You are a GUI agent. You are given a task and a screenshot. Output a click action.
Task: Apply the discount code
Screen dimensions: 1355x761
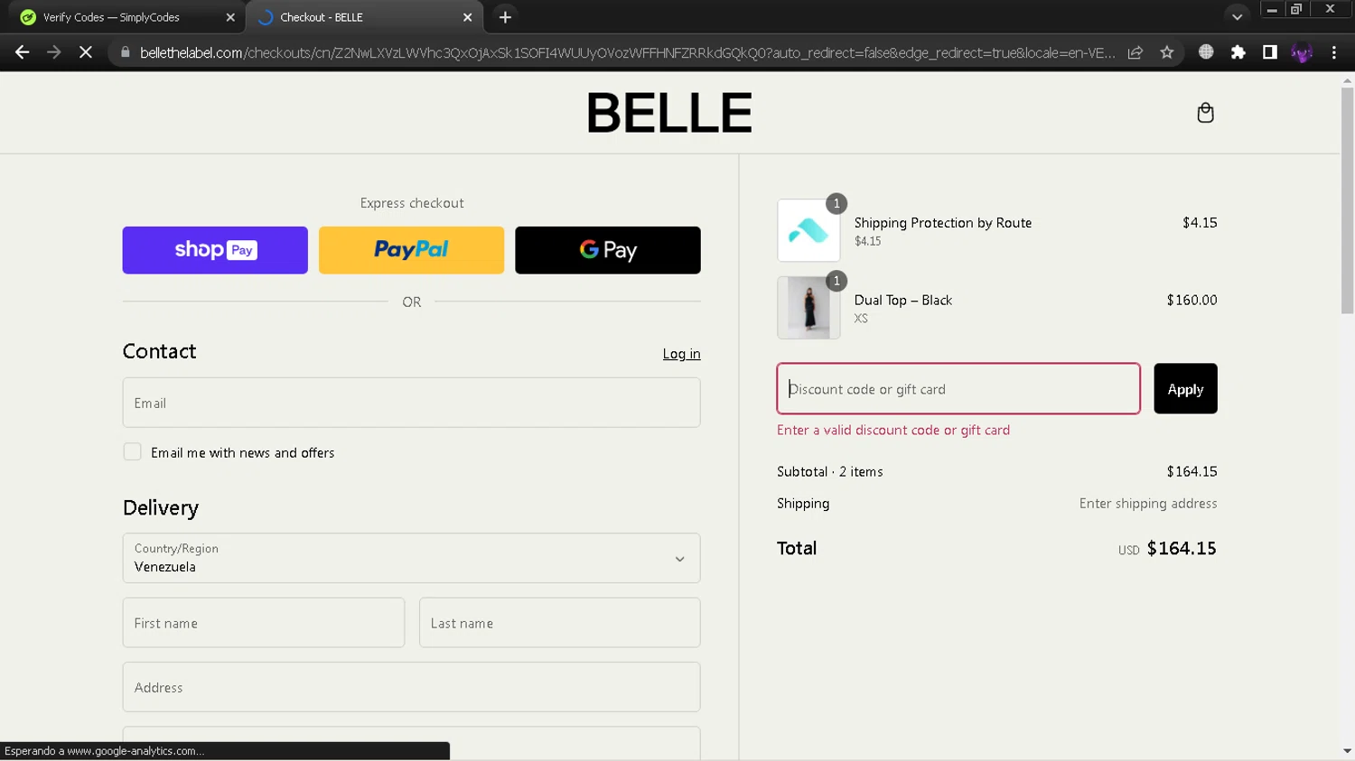click(x=1185, y=389)
